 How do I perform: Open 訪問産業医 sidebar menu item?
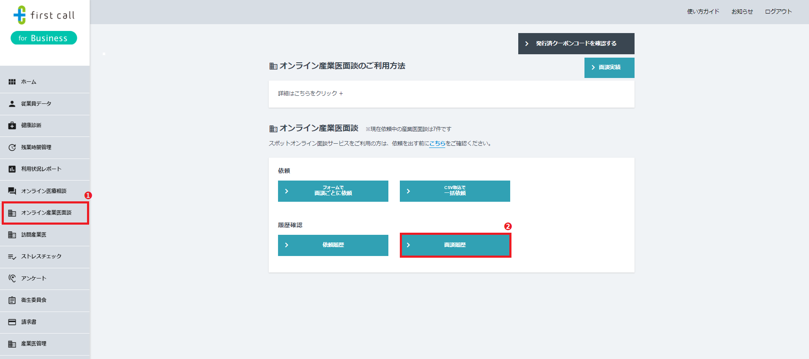(34, 235)
